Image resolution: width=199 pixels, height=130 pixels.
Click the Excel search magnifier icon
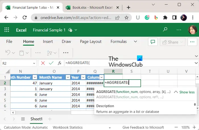165,30
